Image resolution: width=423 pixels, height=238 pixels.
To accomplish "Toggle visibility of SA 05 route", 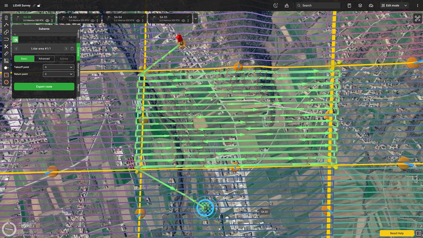I will [x=183, y=21].
